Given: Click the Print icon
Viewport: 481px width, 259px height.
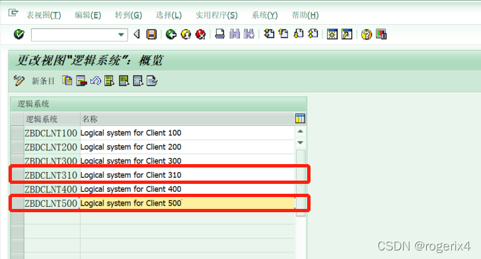Looking at the screenshot, I should 219,34.
